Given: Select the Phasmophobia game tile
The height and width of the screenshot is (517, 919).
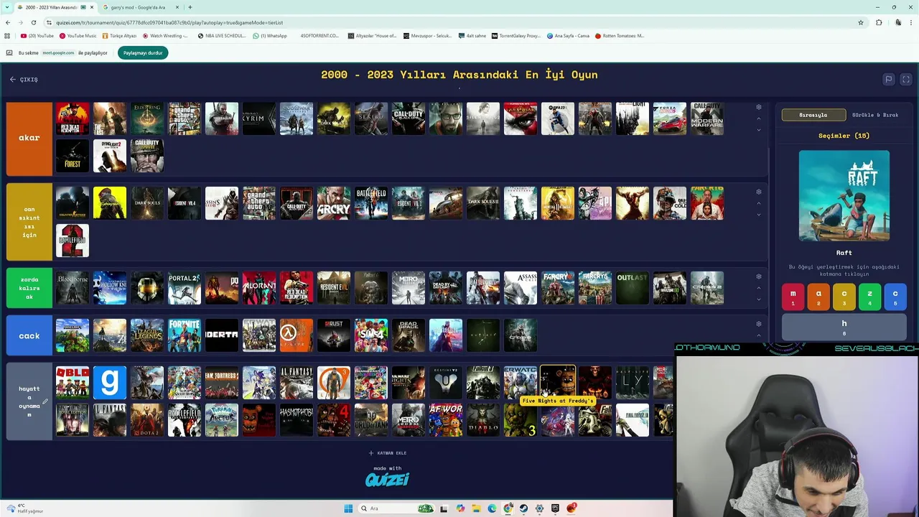Looking at the screenshot, I should click(x=297, y=420).
